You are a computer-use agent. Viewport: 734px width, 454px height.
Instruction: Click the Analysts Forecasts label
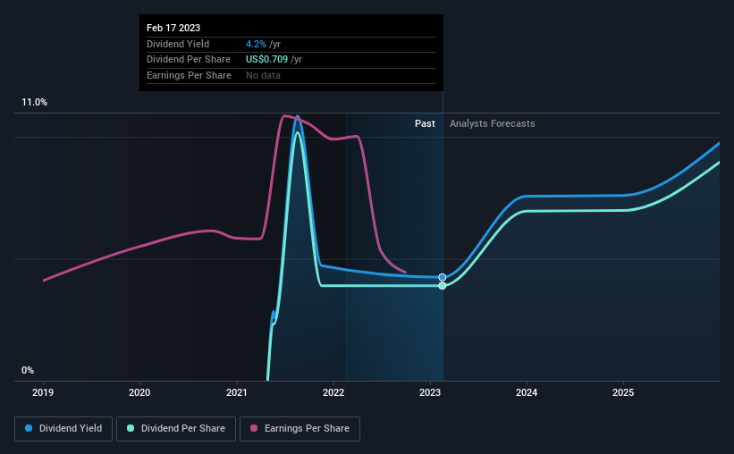[x=492, y=123]
